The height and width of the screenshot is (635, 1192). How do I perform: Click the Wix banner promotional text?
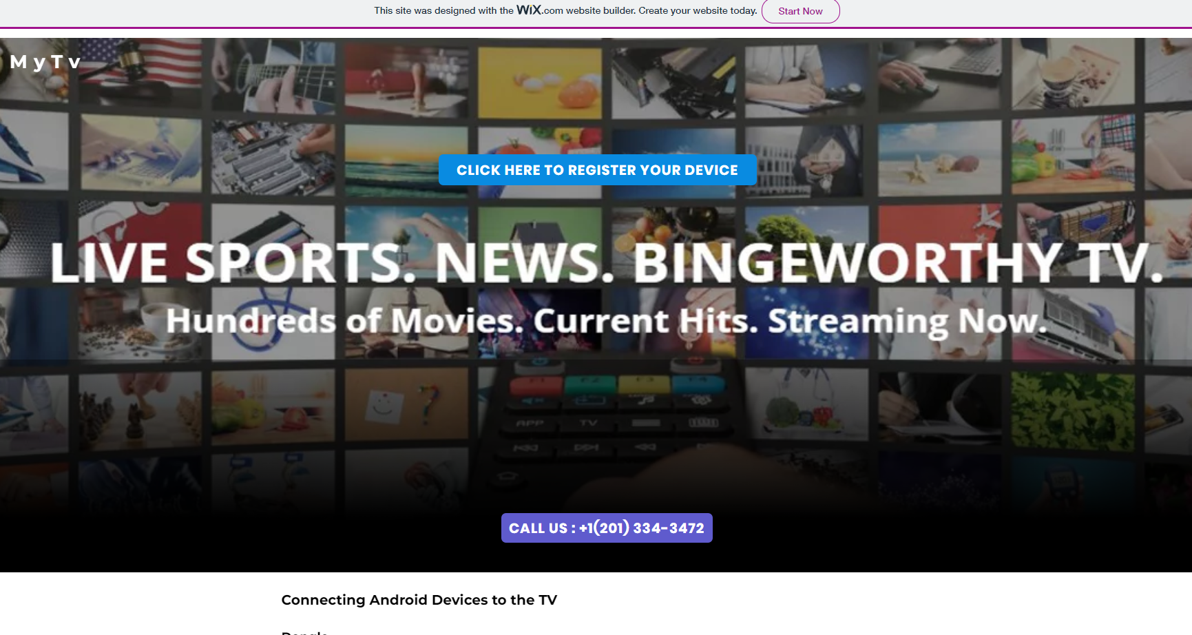[565, 11]
